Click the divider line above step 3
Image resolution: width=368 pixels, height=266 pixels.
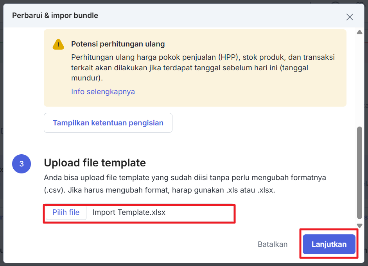tap(179, 146)
